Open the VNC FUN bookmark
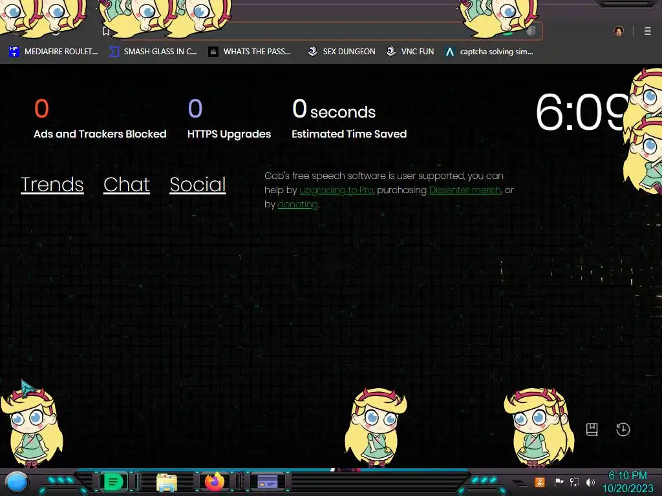Image resolution: width=662 pixels, height=496 pixels. click(410, 52)
